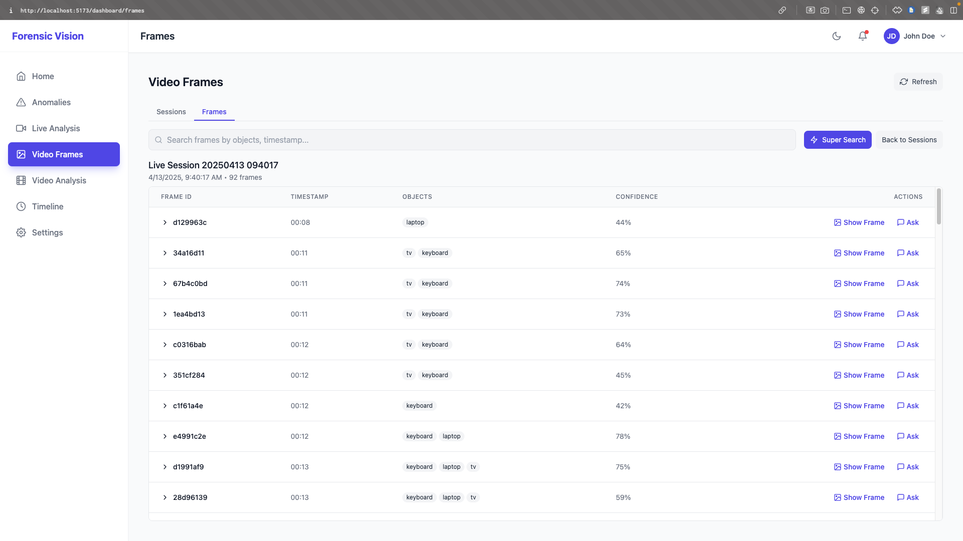This screenshot has height=541, width=963.
Task: Click the Home sidebar icon
Action: (21, 76)
